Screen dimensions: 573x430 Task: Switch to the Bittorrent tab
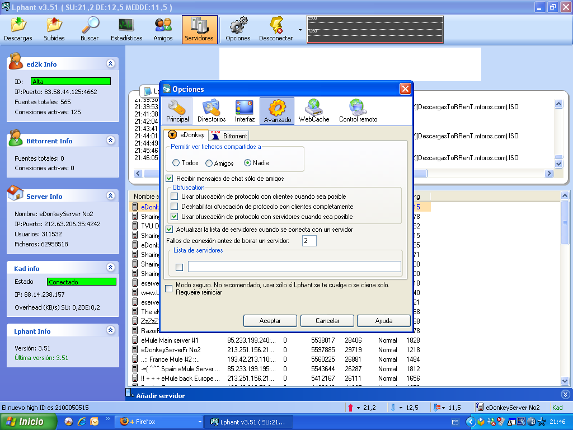click(229, 135)
